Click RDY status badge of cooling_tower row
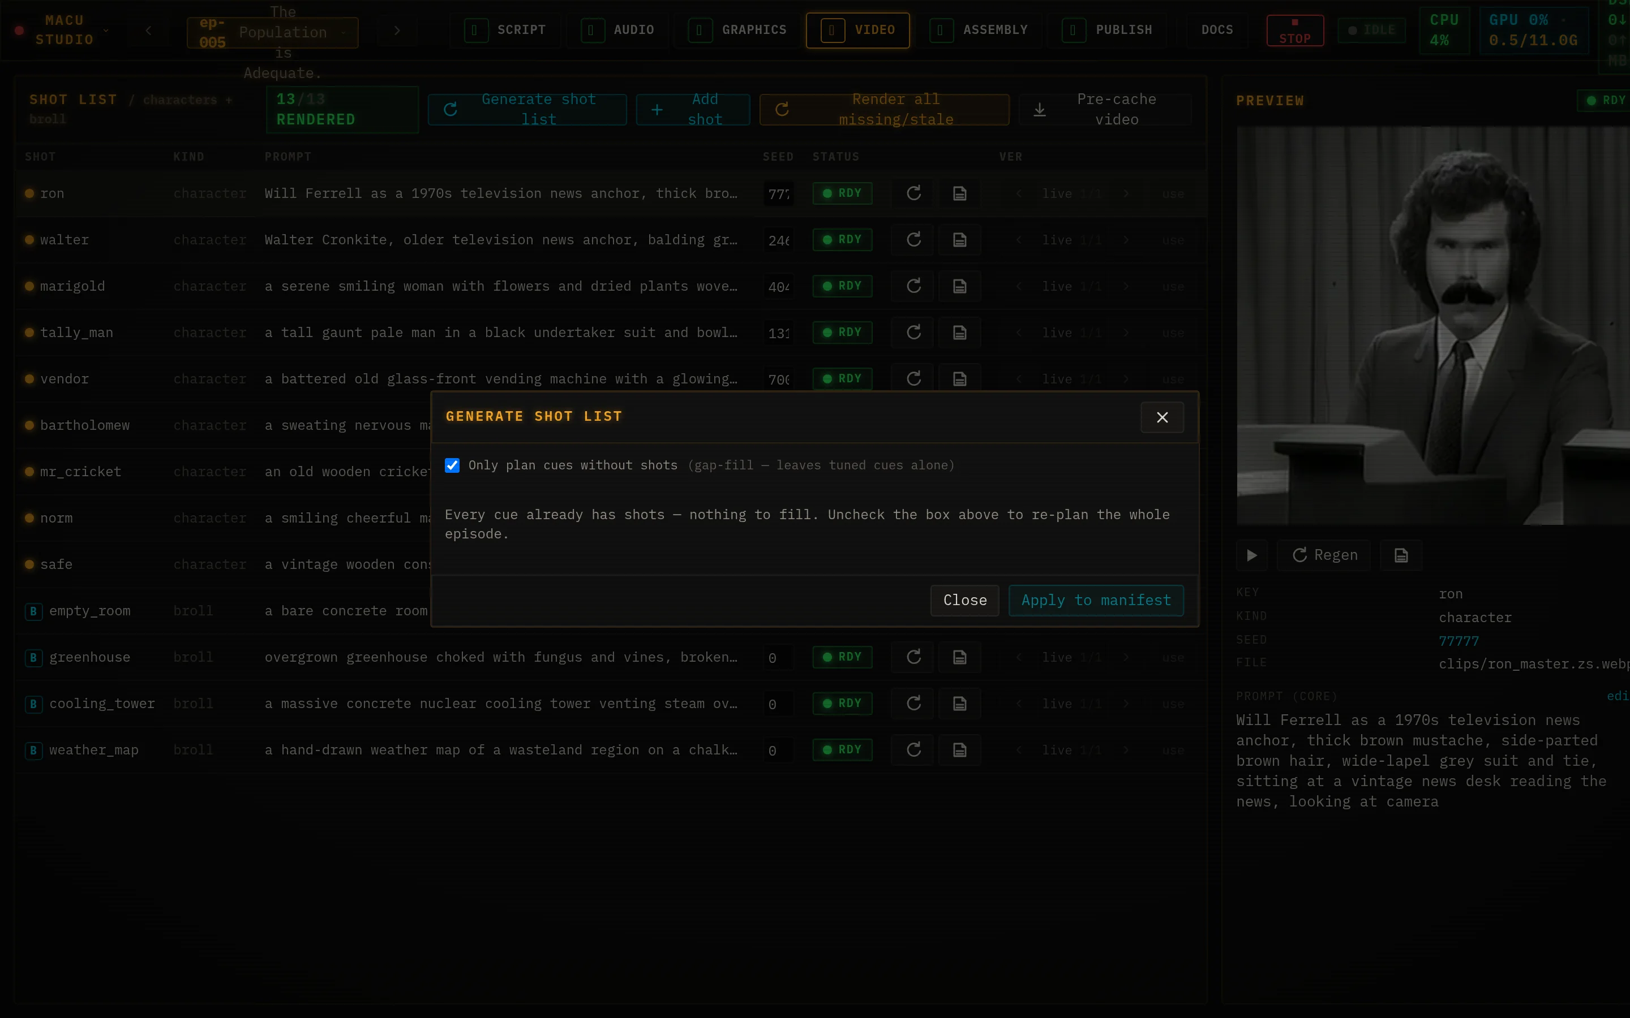Viewport: 1630px width, 1018px height. point(842,704)
